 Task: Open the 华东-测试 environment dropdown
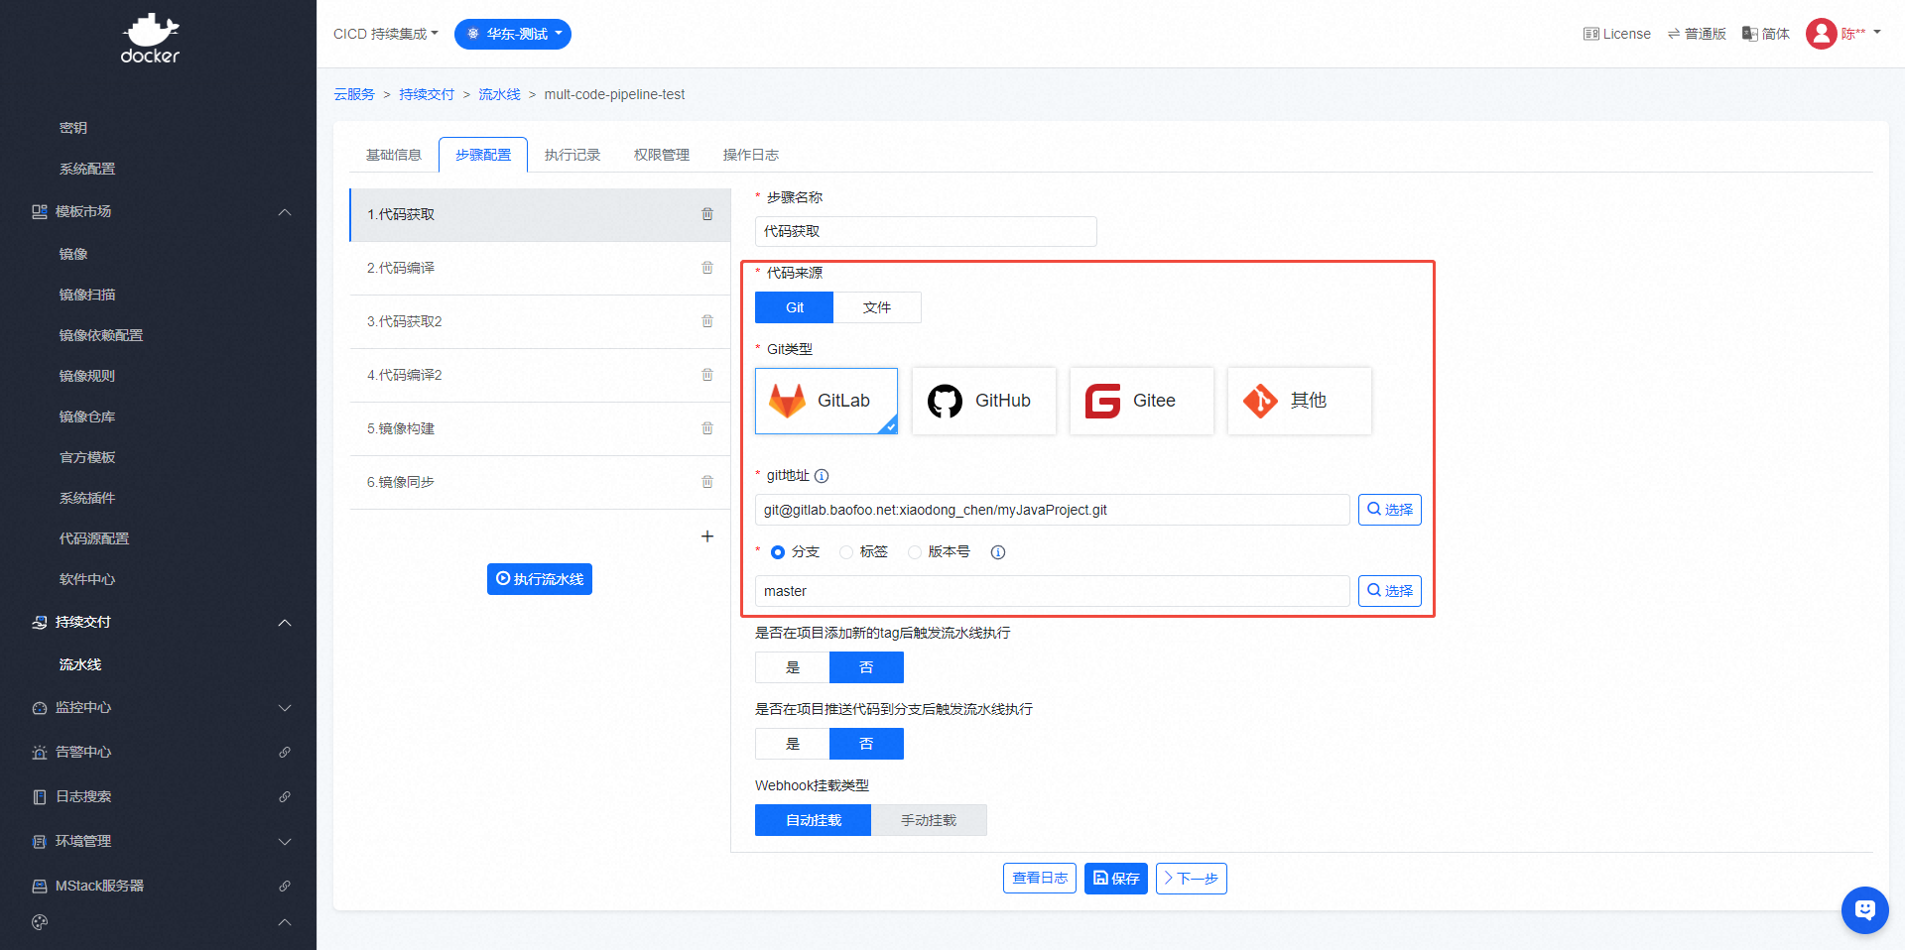tap(513, 34)
